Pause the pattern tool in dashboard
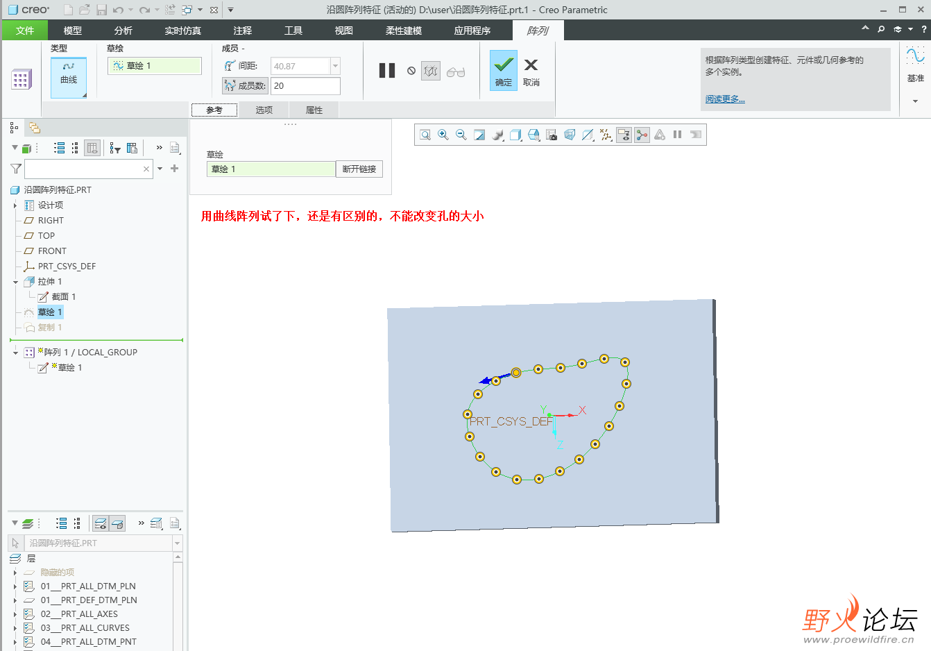This screenshot has height=651, width=931. [387, 71]
